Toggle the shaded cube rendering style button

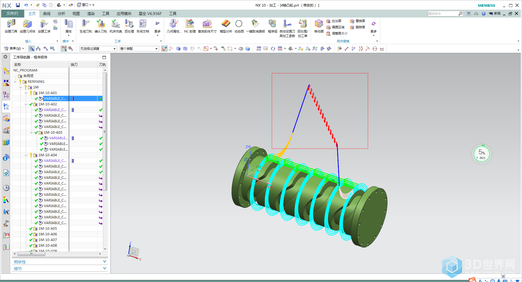click(x=178, y=49)
